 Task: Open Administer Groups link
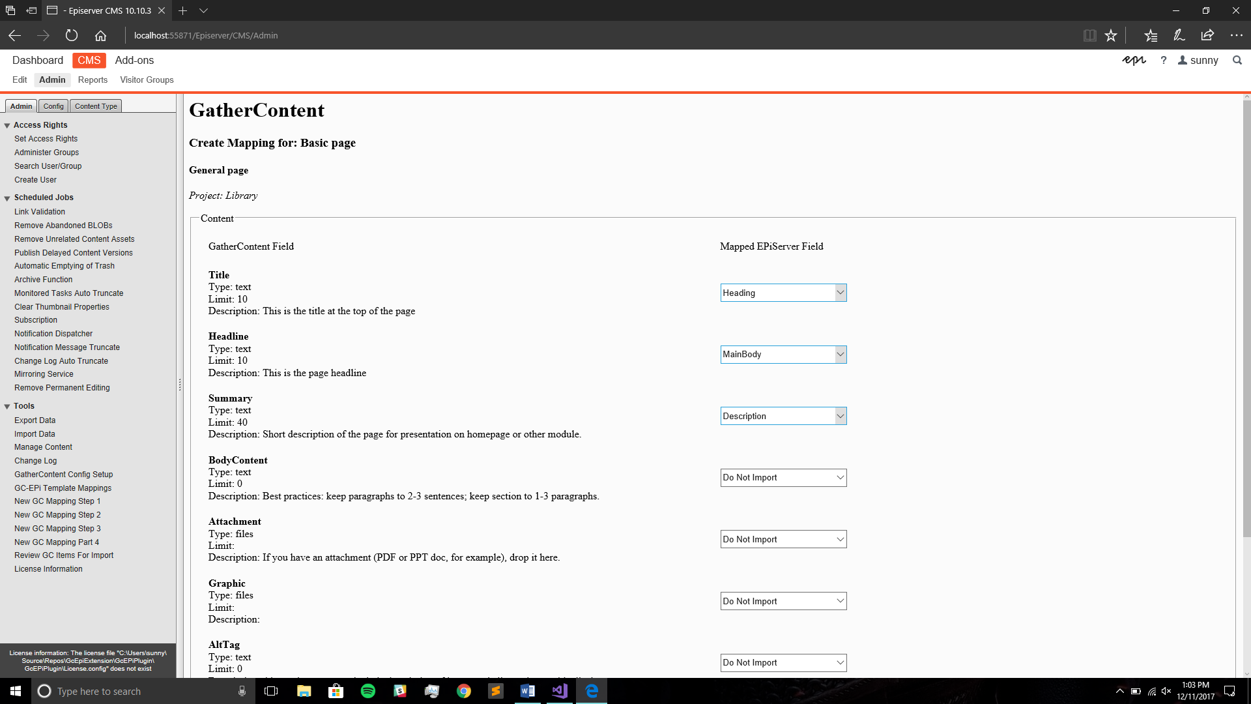[46, 153]
